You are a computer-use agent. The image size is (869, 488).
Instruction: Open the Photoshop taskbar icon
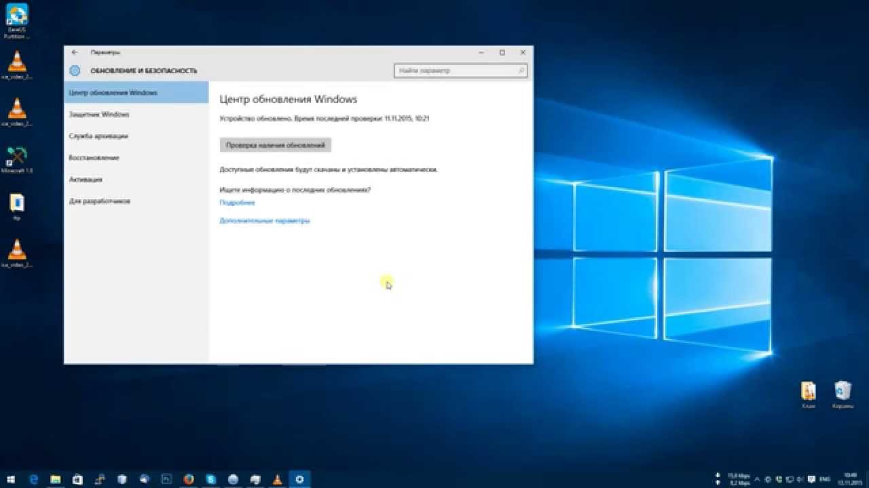167,479
